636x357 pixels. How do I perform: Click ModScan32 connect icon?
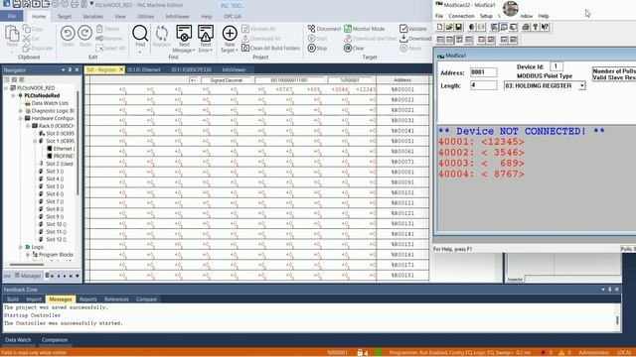pyautogui.click(x=471, y=27)
